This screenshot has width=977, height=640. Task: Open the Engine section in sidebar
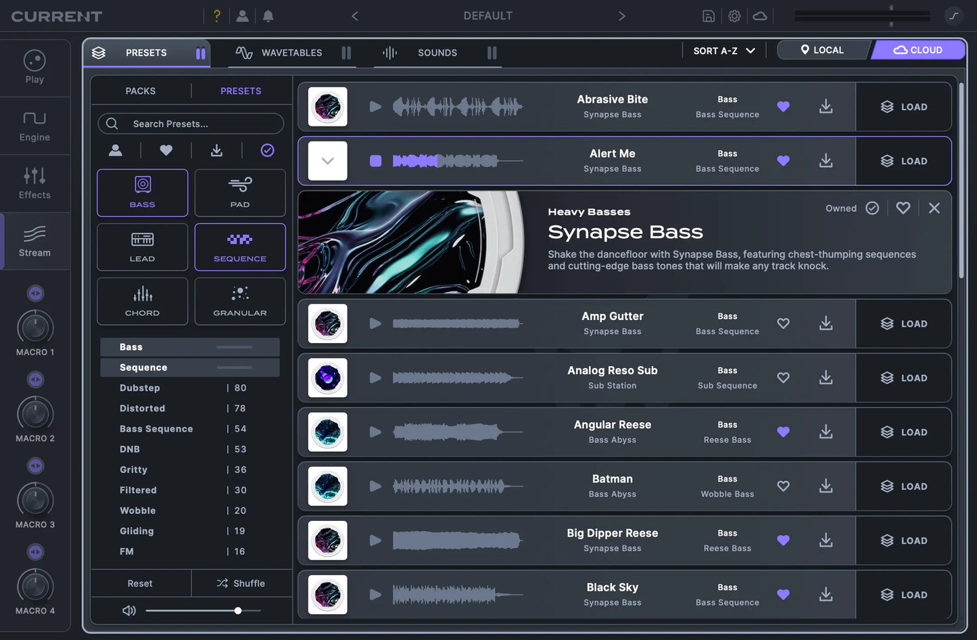click(34, 126)
